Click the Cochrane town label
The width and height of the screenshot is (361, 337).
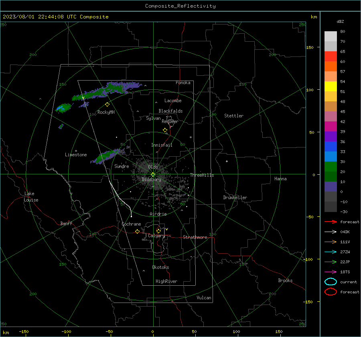(x=131, y=224)
